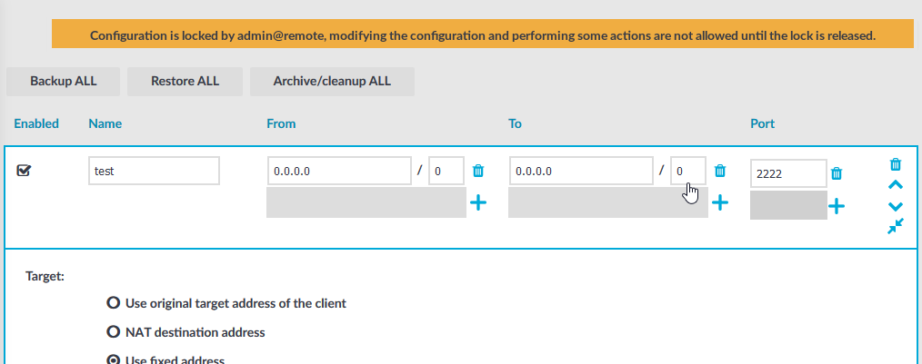Focus the Name field containing test
This screenshot has width=922, height=364.
pos(154,171)
